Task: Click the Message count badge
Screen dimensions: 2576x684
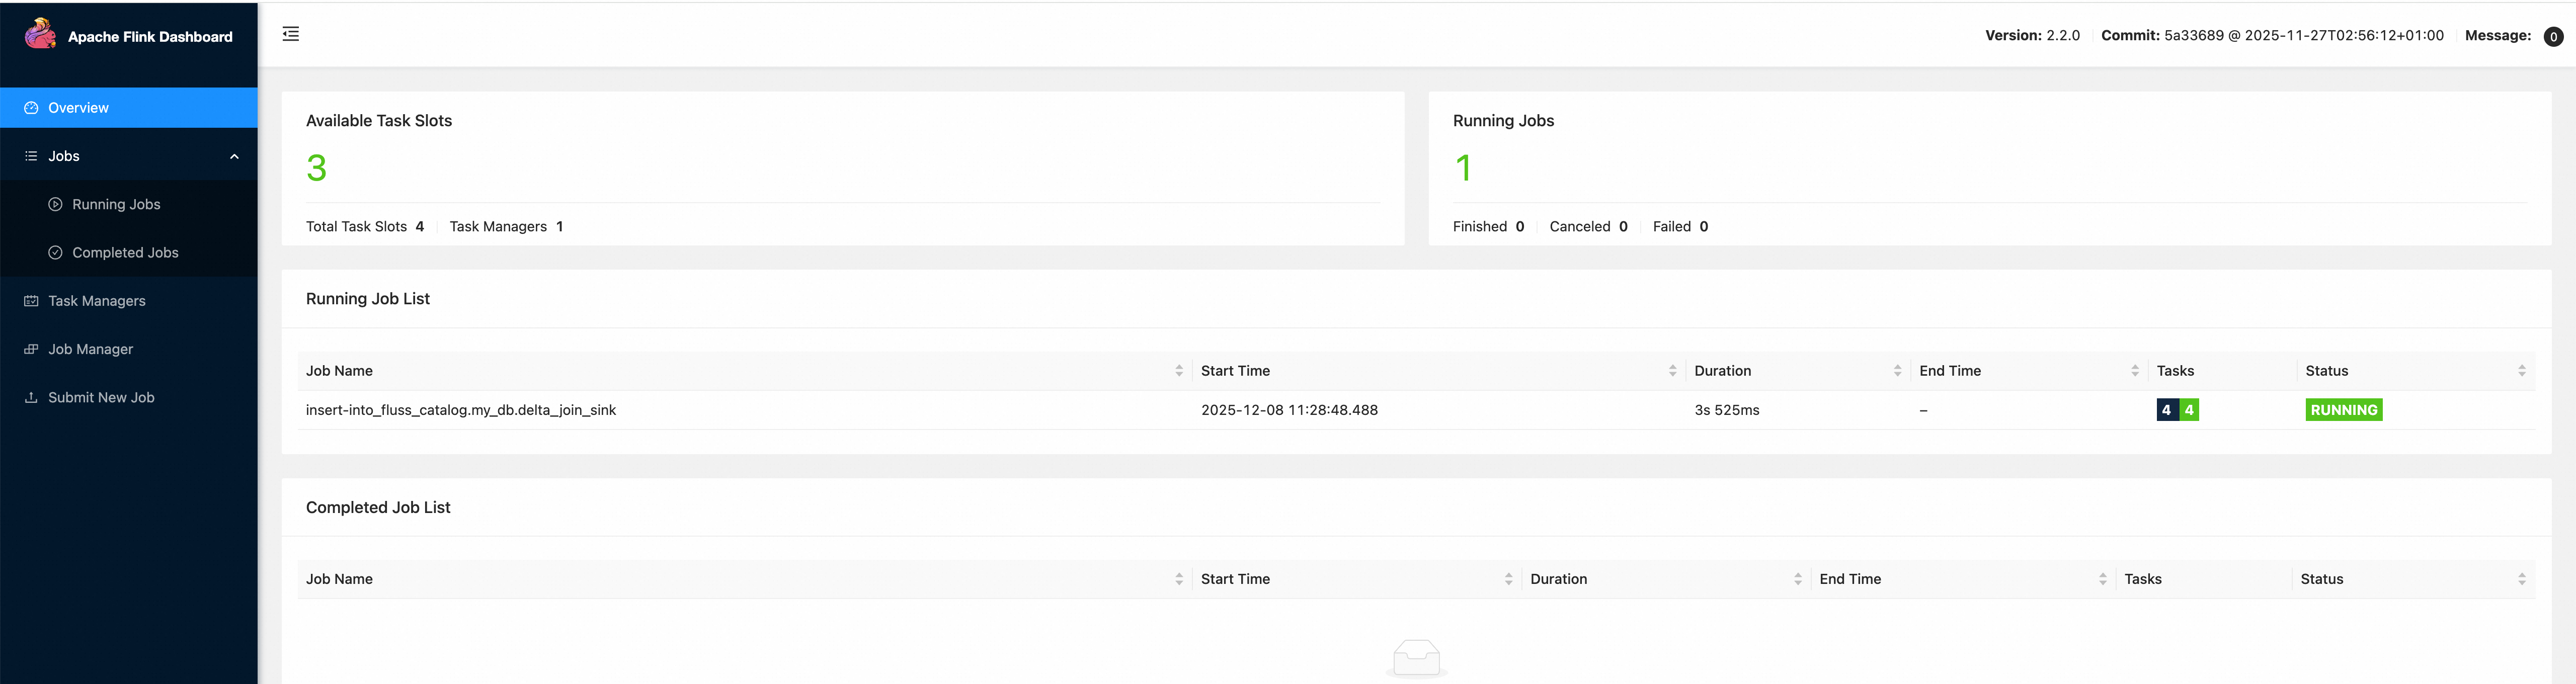Action: pos(2553,37)
